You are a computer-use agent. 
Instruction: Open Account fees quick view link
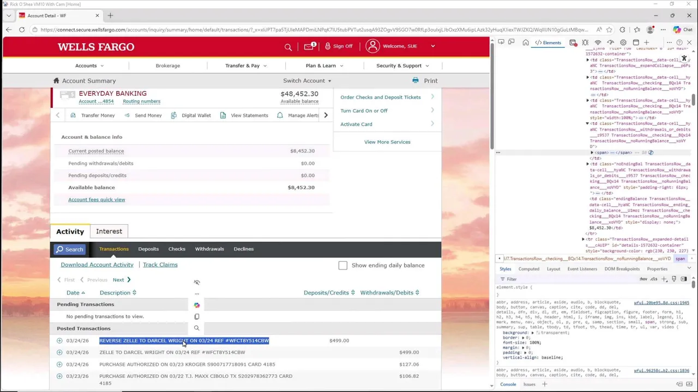[x=97, y=199]
